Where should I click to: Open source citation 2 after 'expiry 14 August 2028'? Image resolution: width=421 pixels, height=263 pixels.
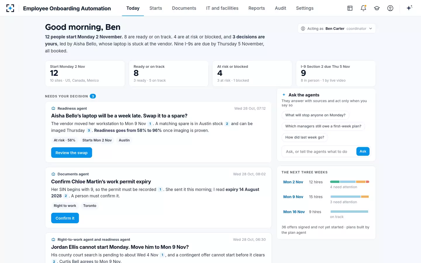[x=66, y=196]
